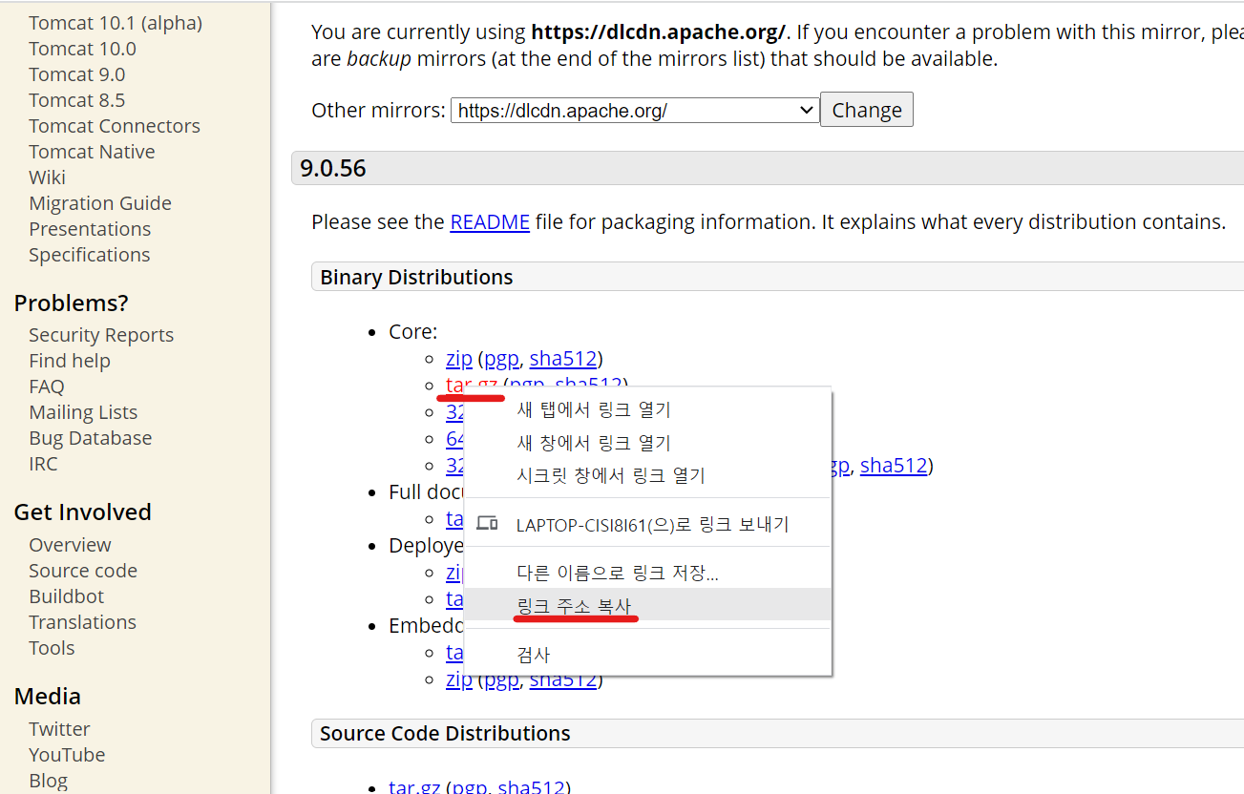The height and width of the screenshot is (794, 1244).
Task: Open Tomcat 10.0 sidebar link
Action: [x=82, y=49]
